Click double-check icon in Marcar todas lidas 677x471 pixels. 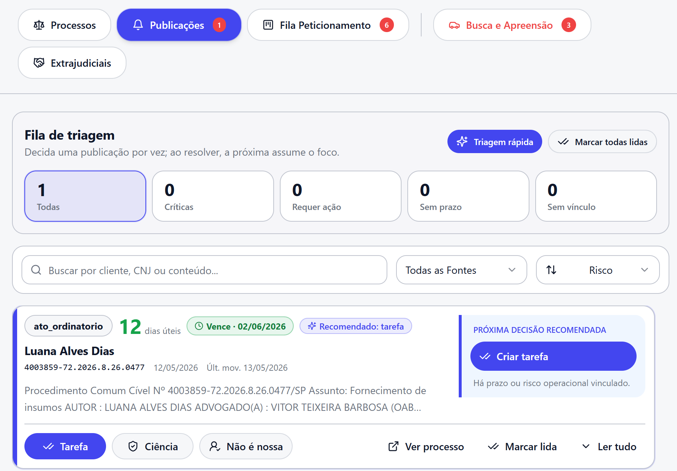point(563,142)
